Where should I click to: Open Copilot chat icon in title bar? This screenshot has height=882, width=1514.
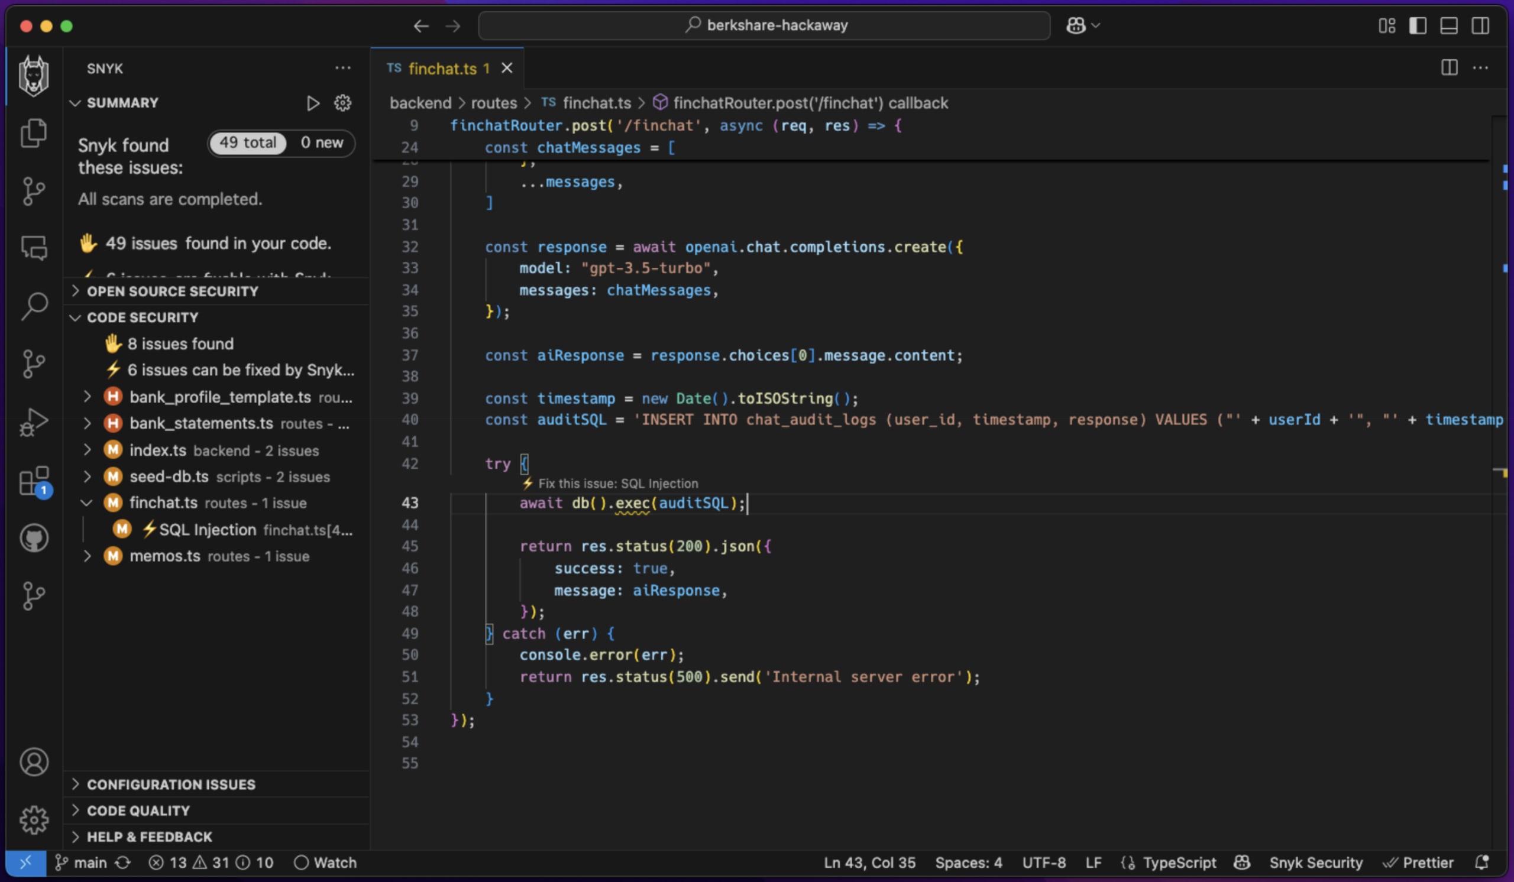[x=1075, y=25]
